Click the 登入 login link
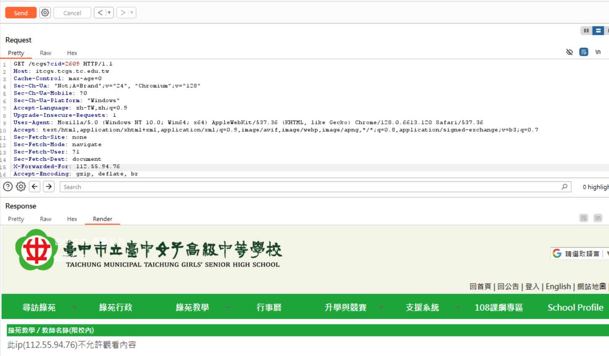 (x=532, y=286)
